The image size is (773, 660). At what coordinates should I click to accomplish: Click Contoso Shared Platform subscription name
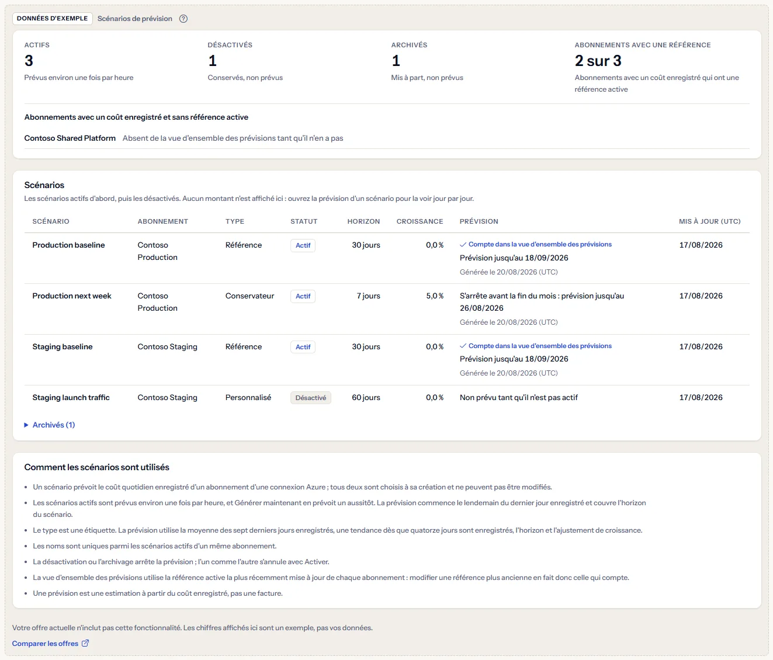(70, 138)
